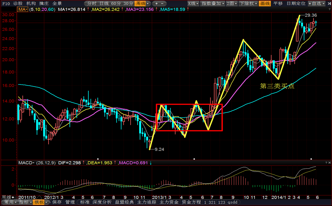Open the MACD panel help question mark
Image resolution: width=332 pixels, height=206 pixels.
(x=326, y=163)
